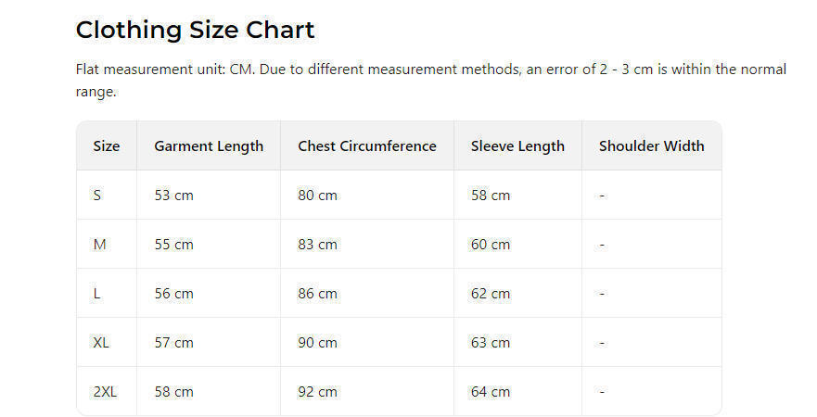Click the 62 cm sleeve length cell
Viewport: 817px width, 417px height.
491,294
